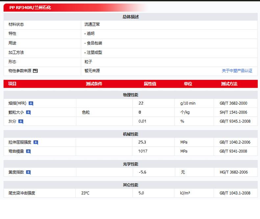Screen dimensions: 260x219
Task: Click the 注塑成型 processing method entry
Action: [94, 52]
